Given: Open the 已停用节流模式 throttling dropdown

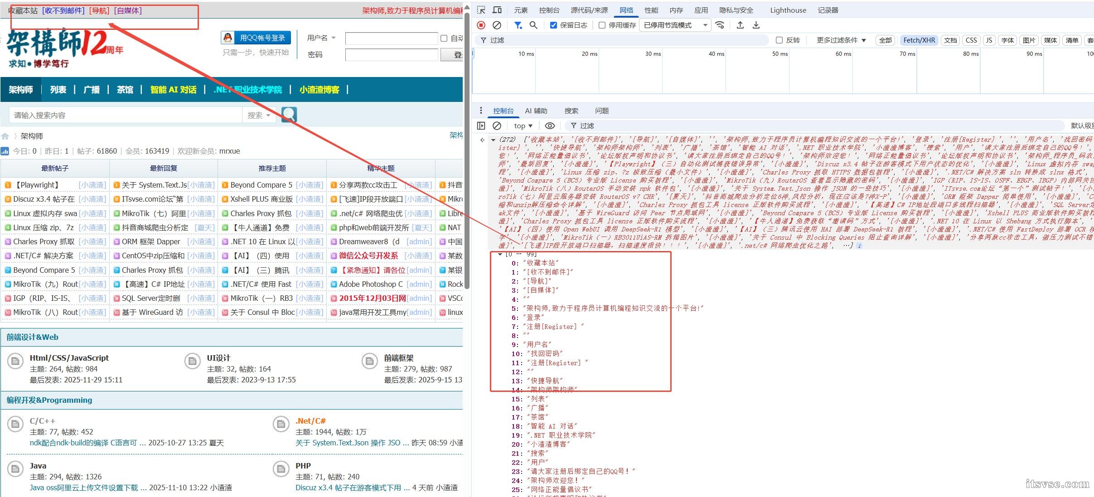Looking at the screenshot, I should click(x=675, y=25).
